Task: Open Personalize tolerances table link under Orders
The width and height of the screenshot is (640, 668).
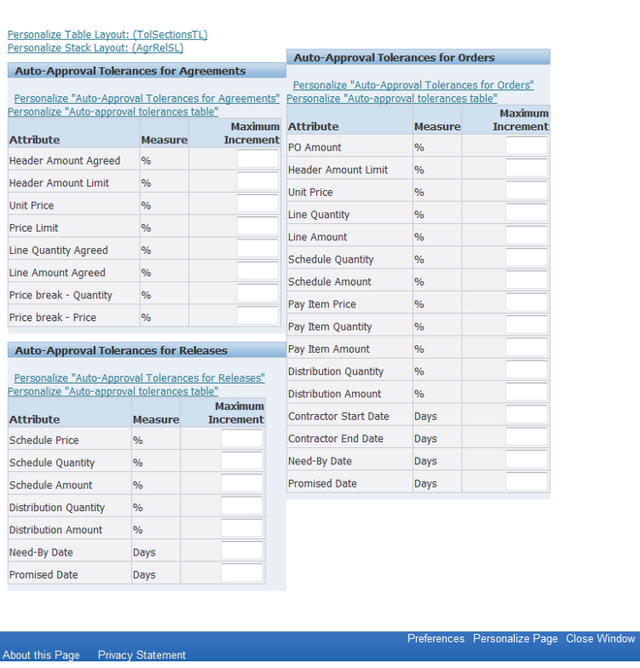Action: tap(392, 99)
